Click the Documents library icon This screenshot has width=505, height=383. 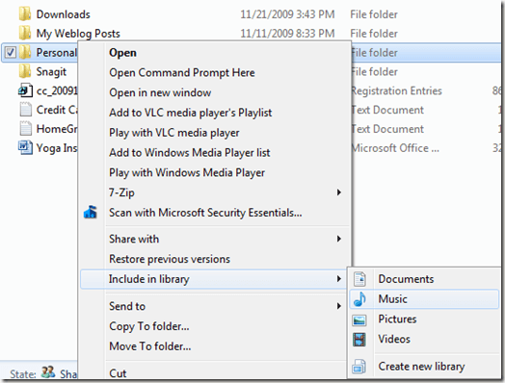[x=359, y=279]
